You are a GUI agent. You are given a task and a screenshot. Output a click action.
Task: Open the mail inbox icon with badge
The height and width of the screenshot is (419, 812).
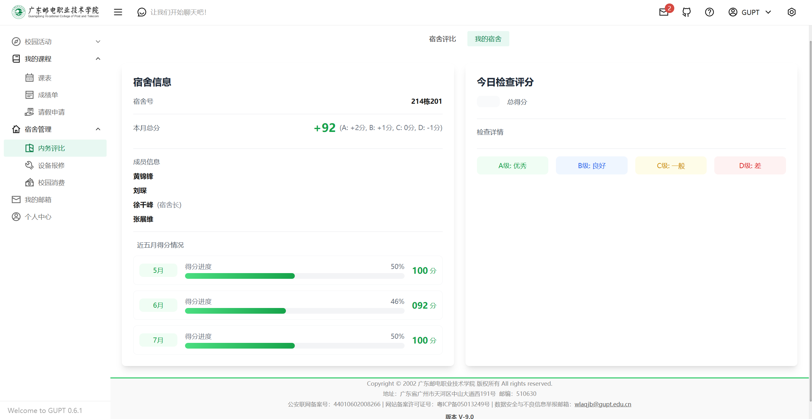click(x=663, y=12)
